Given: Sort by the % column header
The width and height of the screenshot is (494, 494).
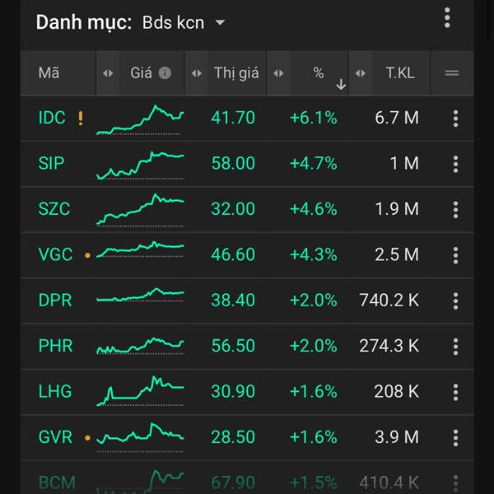Looking at the screenshot, I should 319,73.
